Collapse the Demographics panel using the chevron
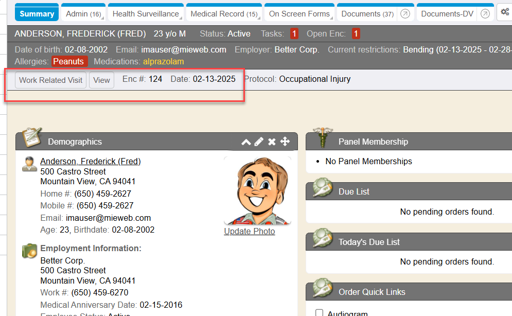512x316 pixels. (246, 142)
